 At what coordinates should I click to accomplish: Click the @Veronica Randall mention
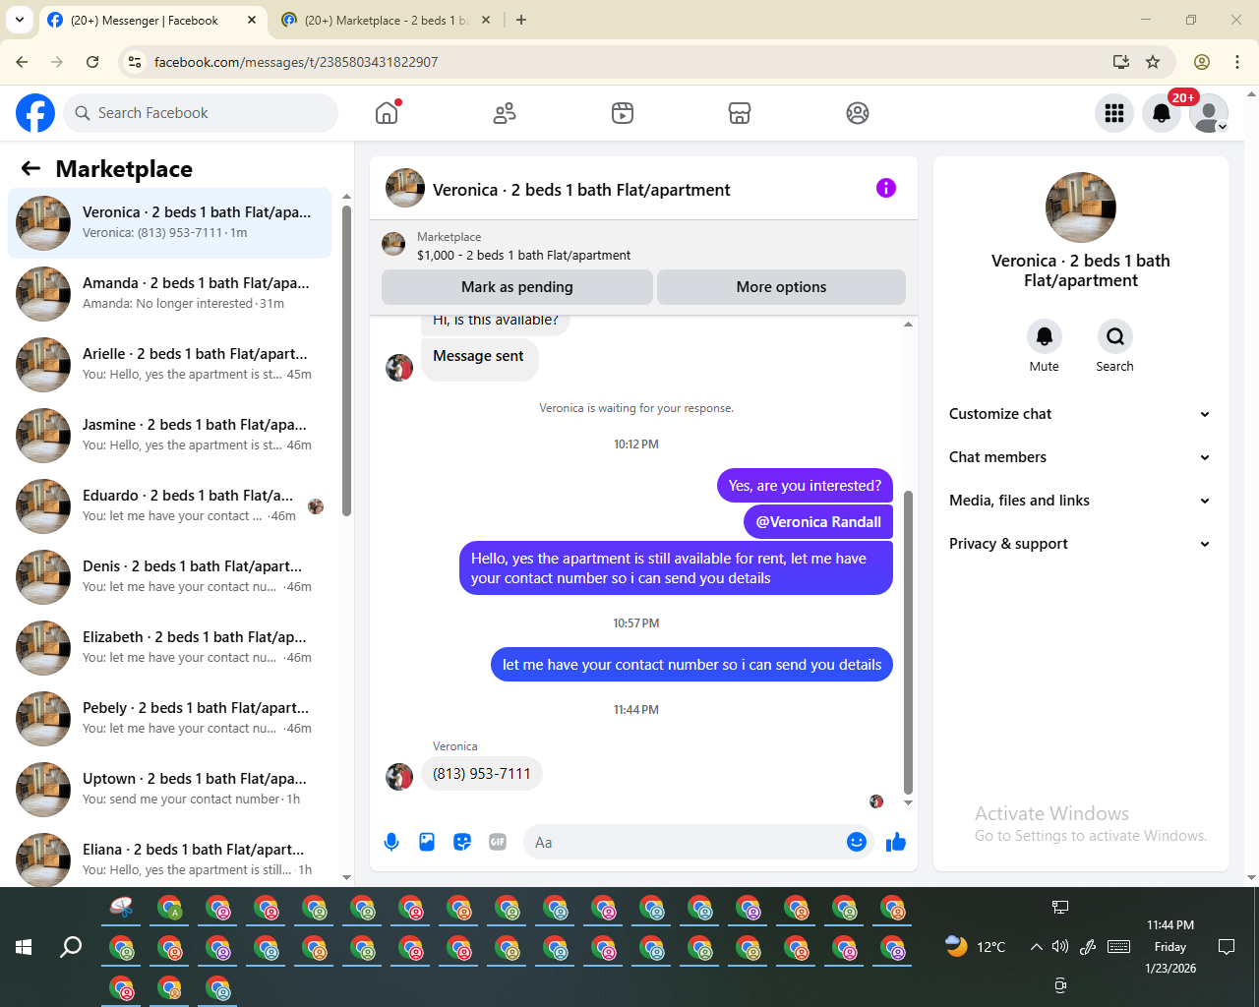[818, 522]
